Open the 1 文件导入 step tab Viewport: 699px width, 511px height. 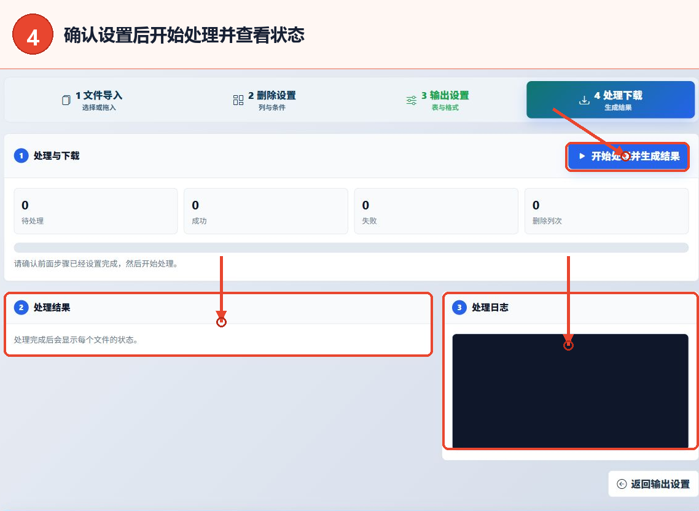click(91, 100)
